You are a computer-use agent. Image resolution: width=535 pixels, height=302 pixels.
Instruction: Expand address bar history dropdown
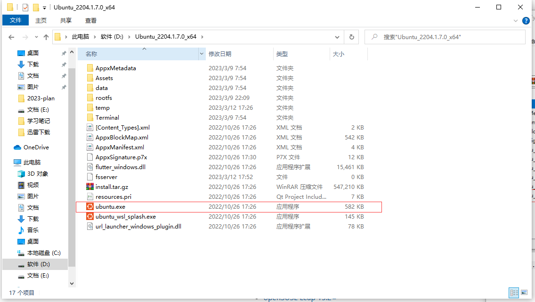click(337, 37)
